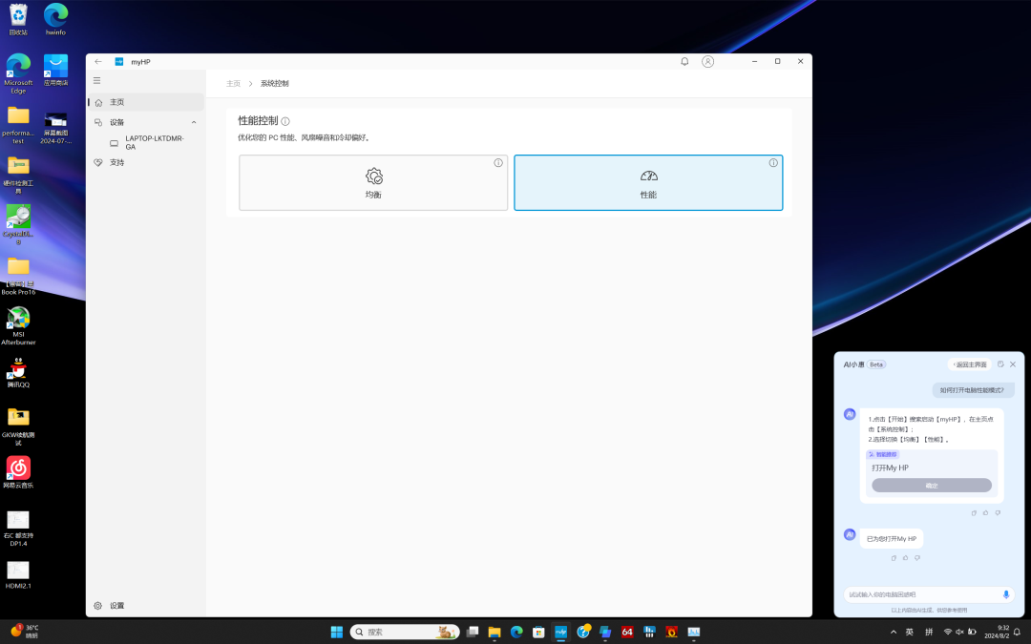1031x644 pixels.
Task: Collapse the 设备 section in sidebar
Action: [194, 122]
